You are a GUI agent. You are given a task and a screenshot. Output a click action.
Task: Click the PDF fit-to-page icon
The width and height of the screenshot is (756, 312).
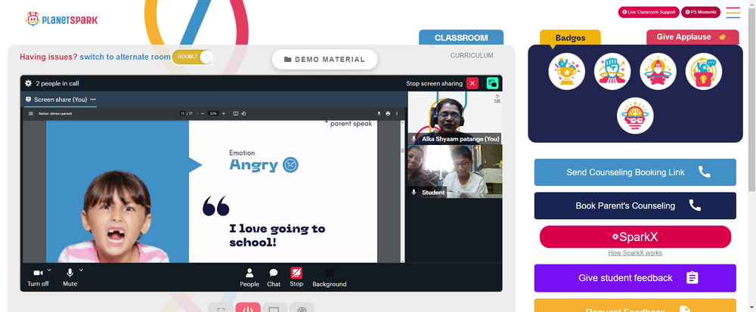(x=236, y=113)
